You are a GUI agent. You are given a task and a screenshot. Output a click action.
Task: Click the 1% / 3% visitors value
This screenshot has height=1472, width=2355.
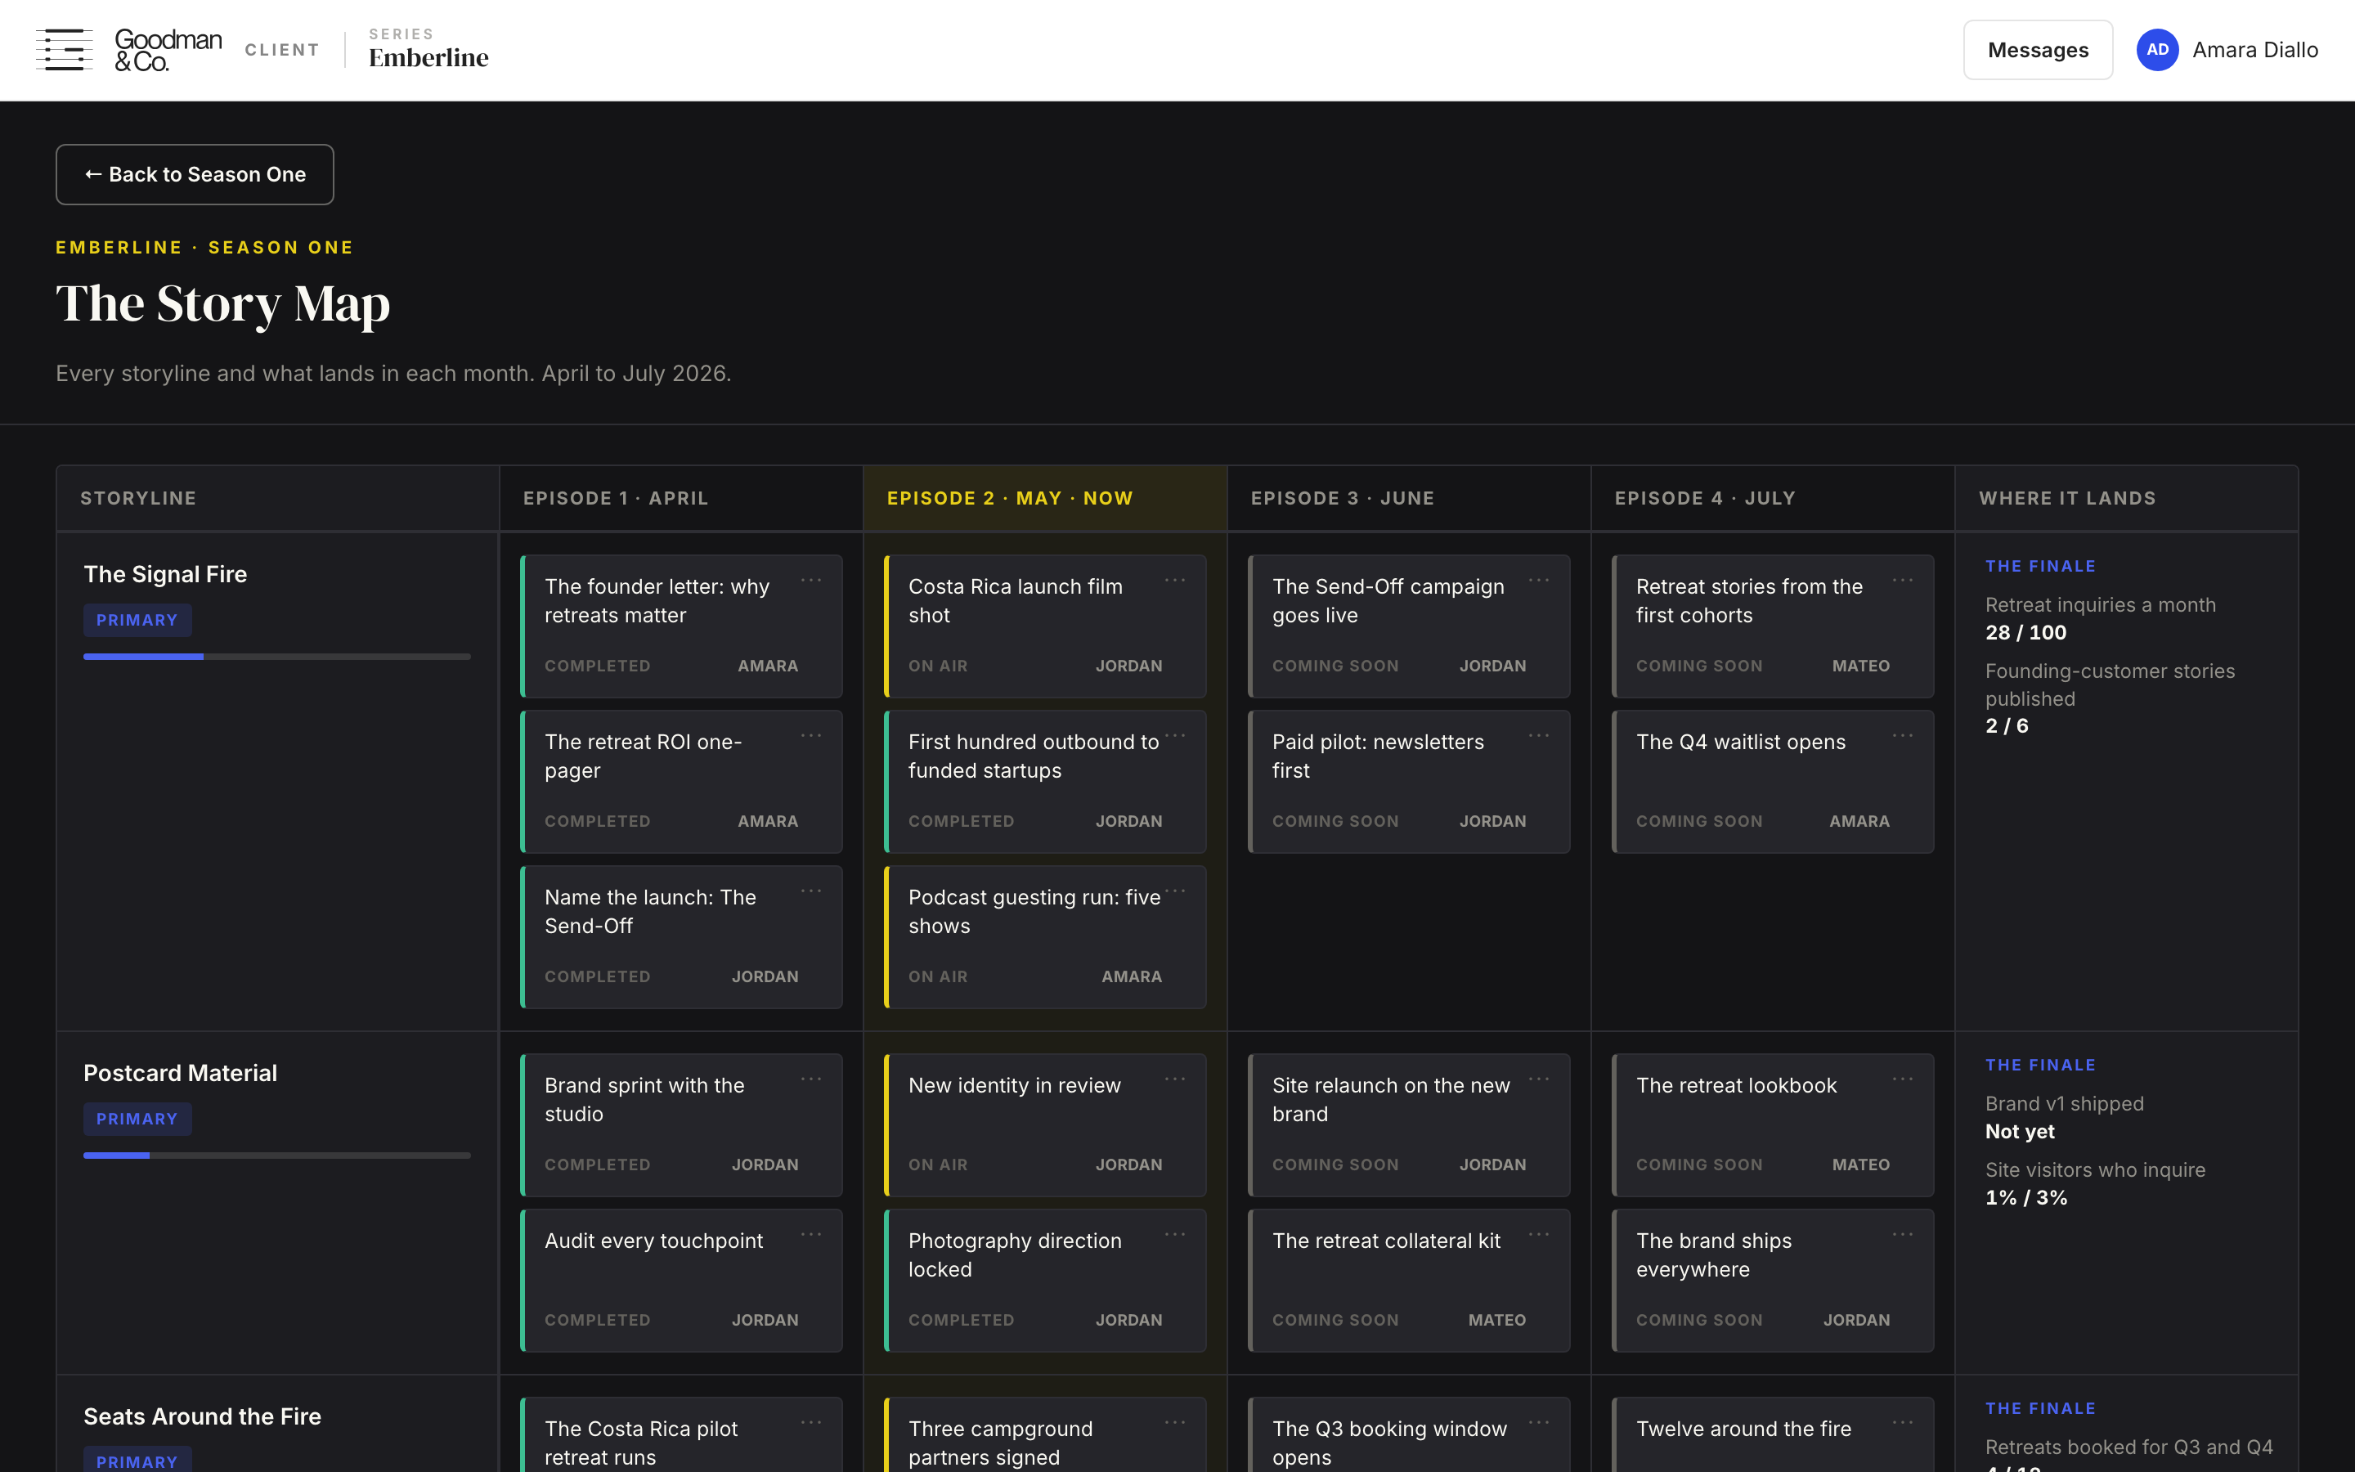(2026, 1197)
